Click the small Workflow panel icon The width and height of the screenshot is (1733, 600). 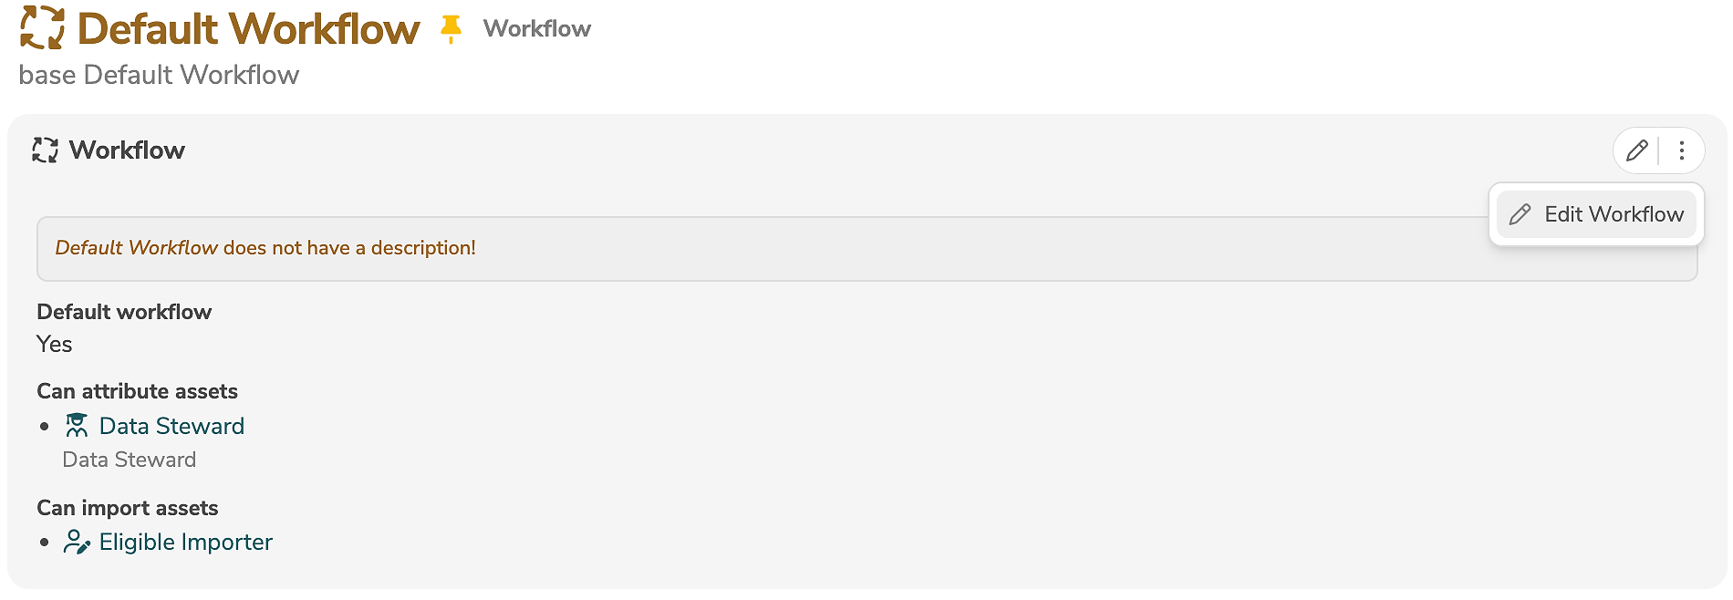[46, 150]
